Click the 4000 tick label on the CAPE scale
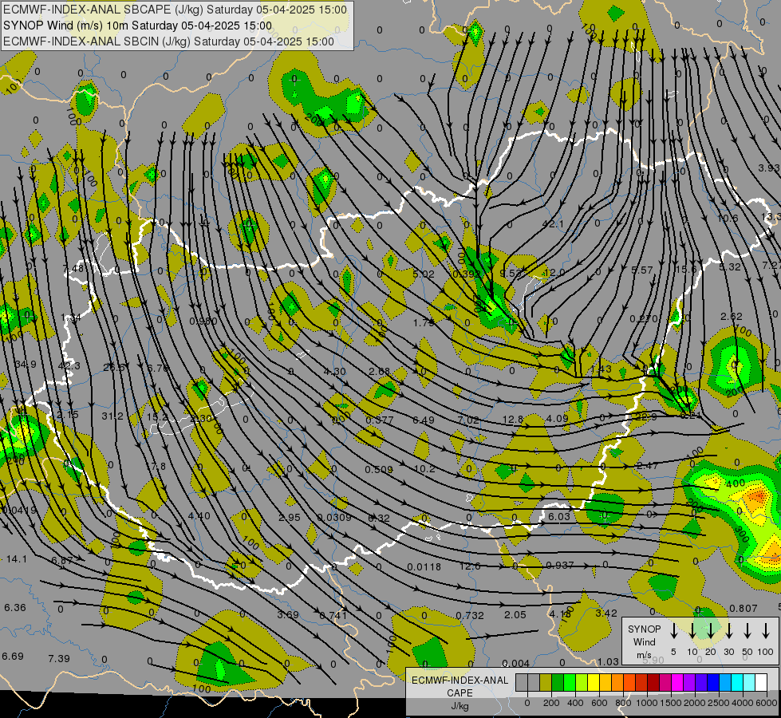Image resolution: width=781 pixels, height=718 pixels. click(743, 703)
